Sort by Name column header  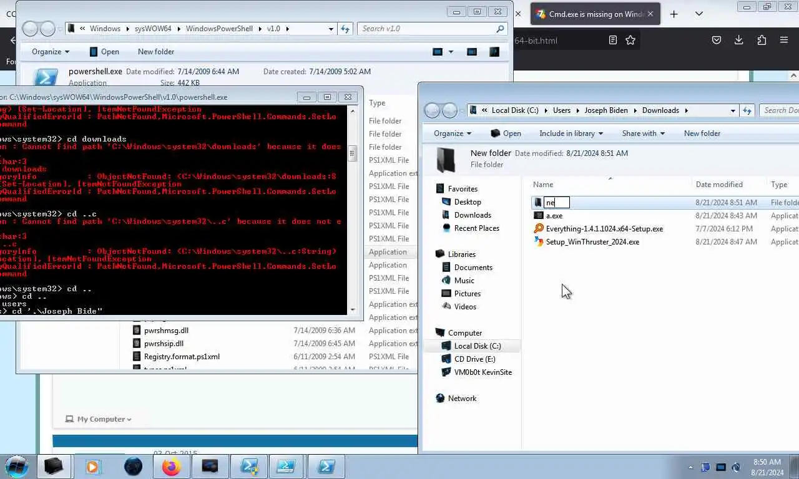click(x=543, y=185)
